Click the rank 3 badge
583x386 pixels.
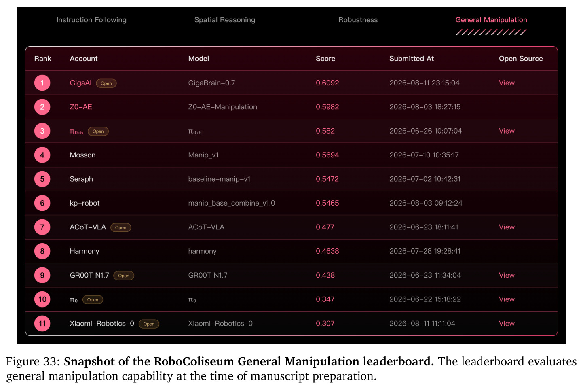(x=42, y=131)
